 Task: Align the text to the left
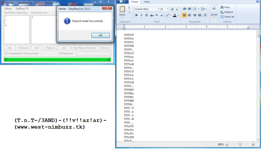click(184, 15)
